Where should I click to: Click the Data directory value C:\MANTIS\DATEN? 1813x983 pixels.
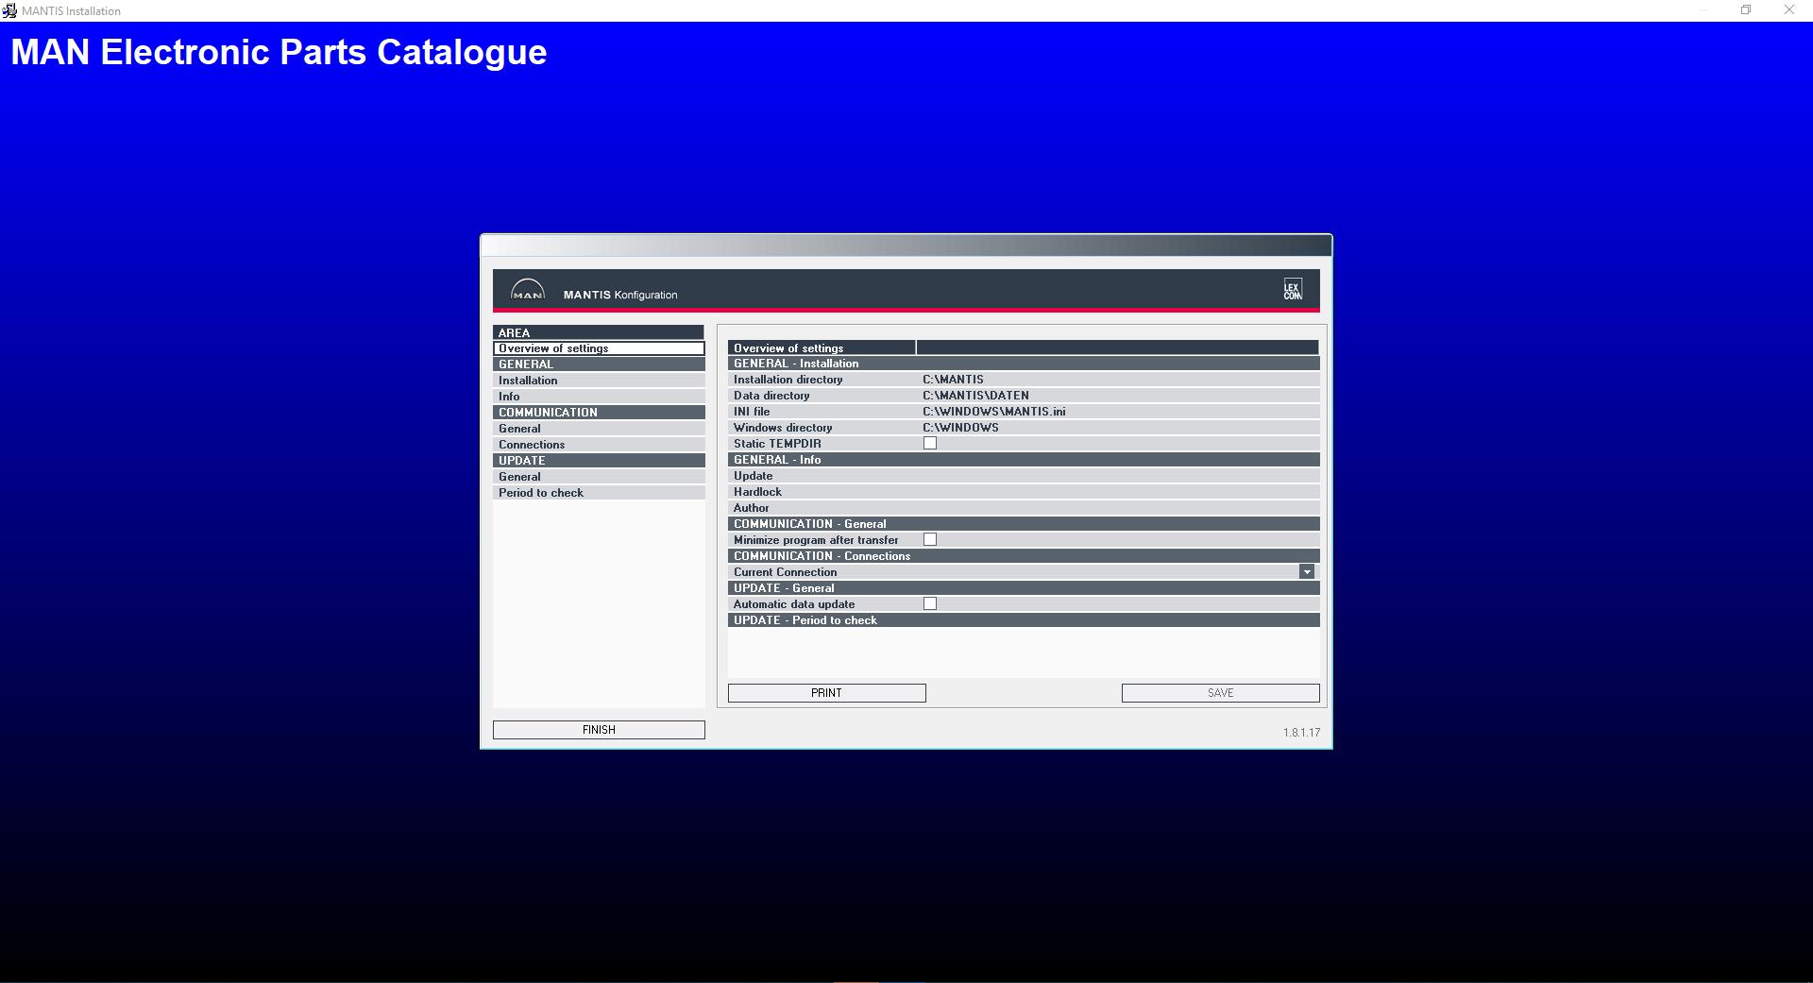975,396
